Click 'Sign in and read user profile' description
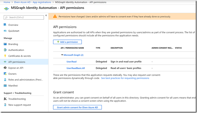This screenshot has width=197, height=113. click(x=126, y=62)
